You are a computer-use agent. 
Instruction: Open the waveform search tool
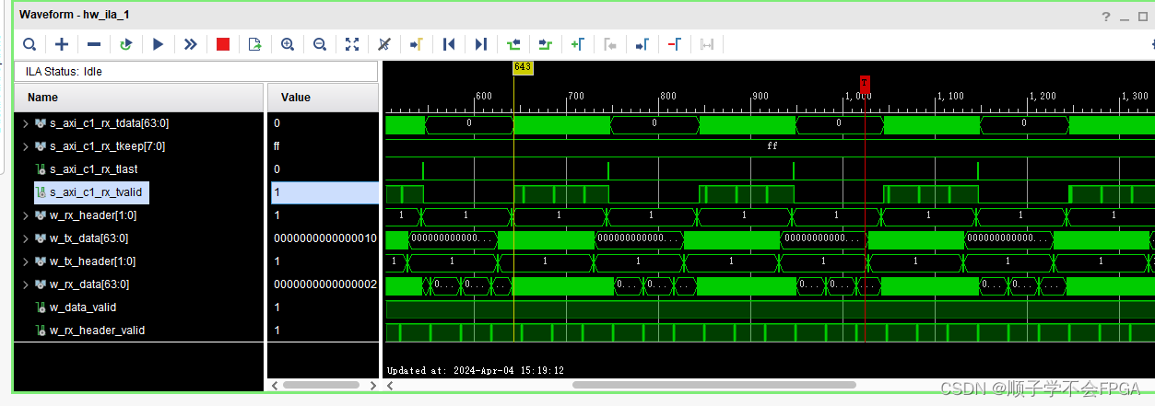pos(29,43)
